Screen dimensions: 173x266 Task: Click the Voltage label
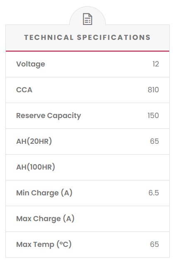click(x=31, y=64)
